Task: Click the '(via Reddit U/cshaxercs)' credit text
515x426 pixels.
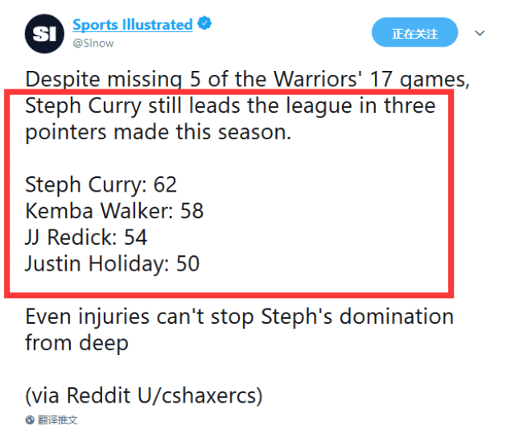Action: (x=144, y=396)
